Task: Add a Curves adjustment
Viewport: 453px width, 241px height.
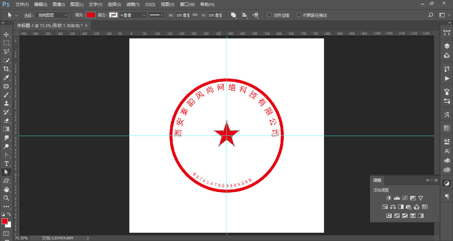Action: coord(405,198)
